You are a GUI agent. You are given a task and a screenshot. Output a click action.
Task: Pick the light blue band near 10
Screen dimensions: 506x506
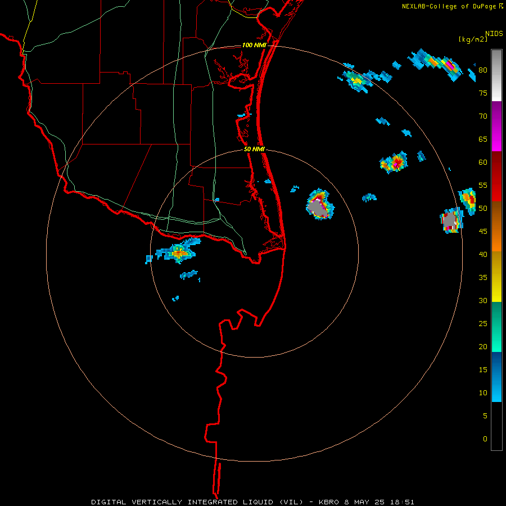click(496, 390)
